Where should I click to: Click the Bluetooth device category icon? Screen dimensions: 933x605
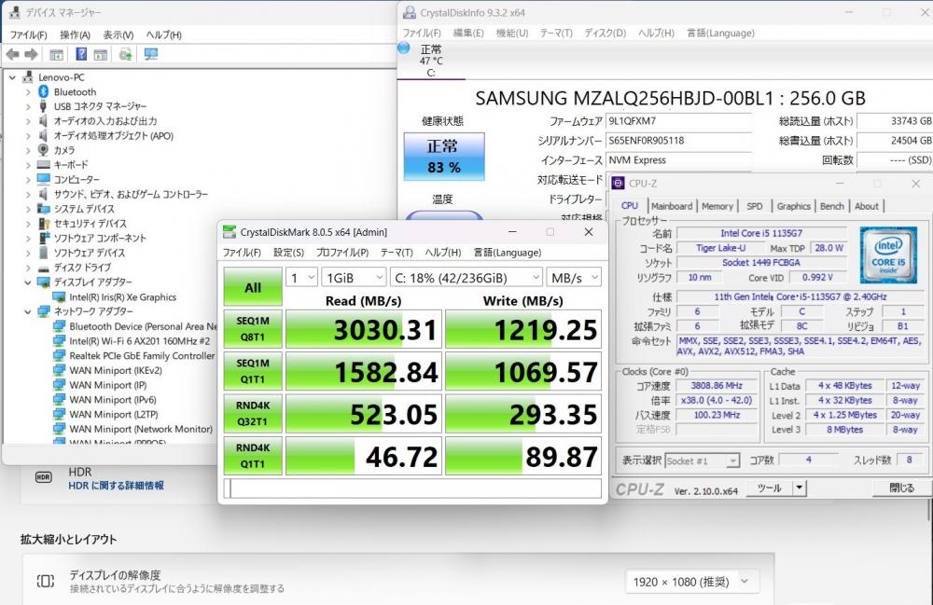click(43, 91)
